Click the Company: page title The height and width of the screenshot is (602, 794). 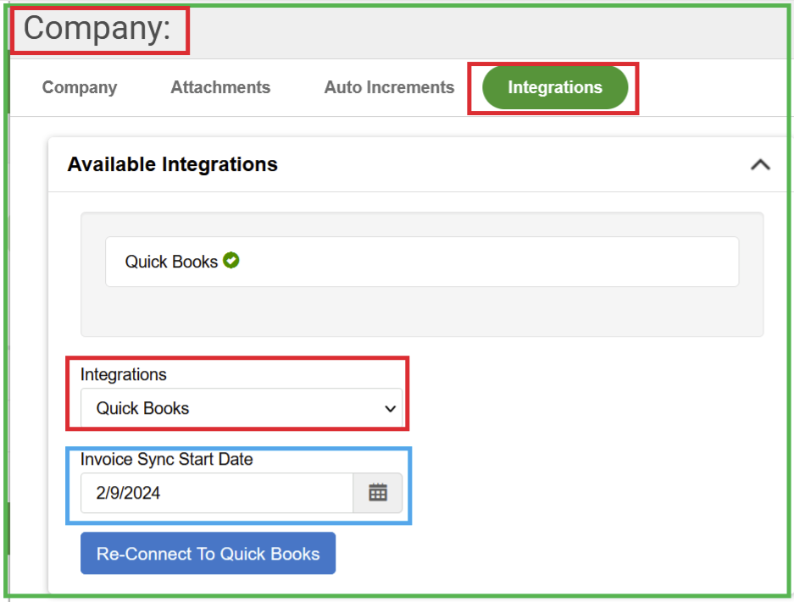97,28
